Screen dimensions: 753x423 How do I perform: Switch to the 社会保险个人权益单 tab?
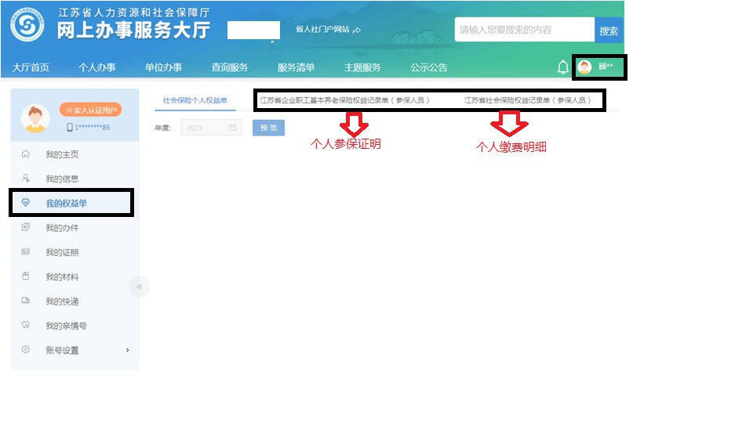195,100
